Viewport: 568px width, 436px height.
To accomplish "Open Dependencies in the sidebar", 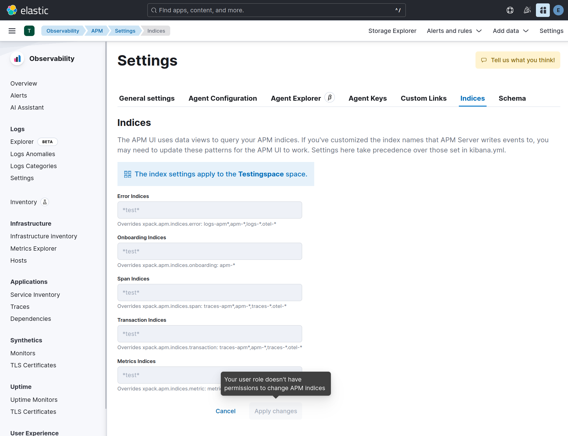I will pos(31,319).
